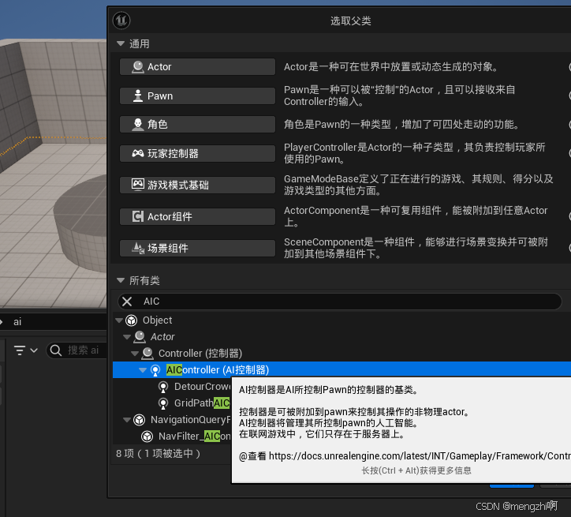Screen dimensions: 571x517
Task: Select GridPathAIC class in tree
Action: [x=202, y=403]
